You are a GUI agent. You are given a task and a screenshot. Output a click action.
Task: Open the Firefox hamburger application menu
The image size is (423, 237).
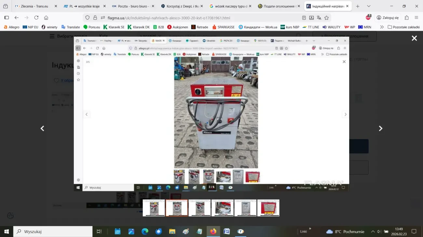416,18
